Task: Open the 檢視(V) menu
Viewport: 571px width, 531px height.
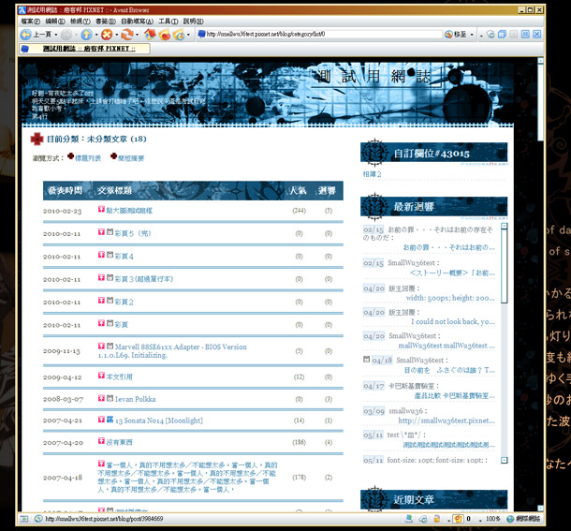Action: (x=81, y=22)
